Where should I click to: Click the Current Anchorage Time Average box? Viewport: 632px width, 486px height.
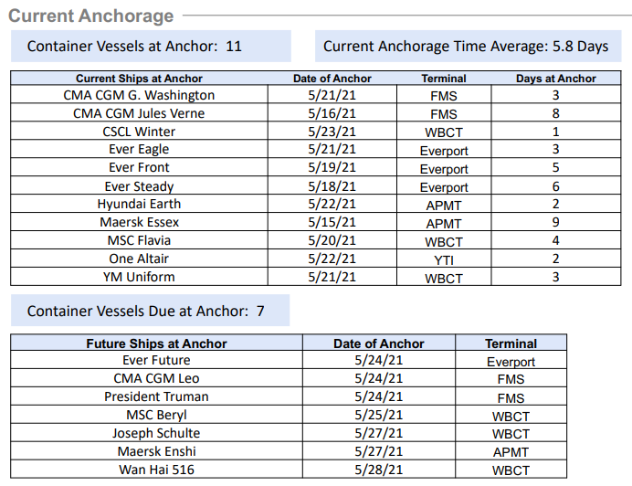(x=465, y=46)
